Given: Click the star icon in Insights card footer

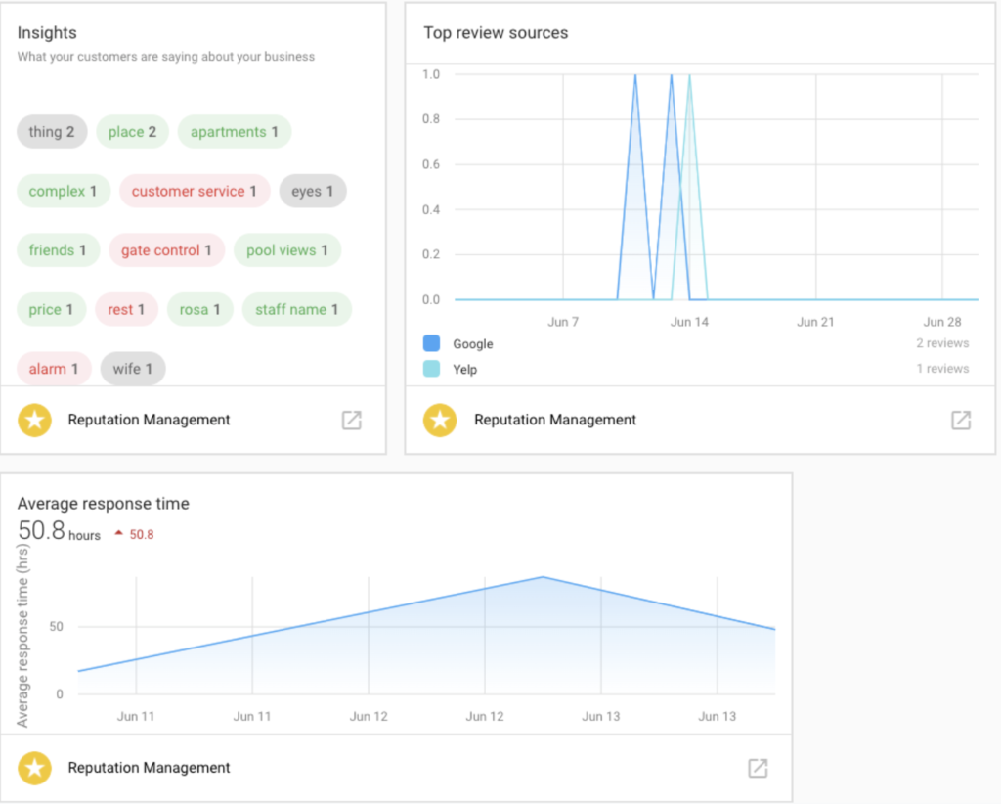Looking at the screenshot, I should 34,421.
